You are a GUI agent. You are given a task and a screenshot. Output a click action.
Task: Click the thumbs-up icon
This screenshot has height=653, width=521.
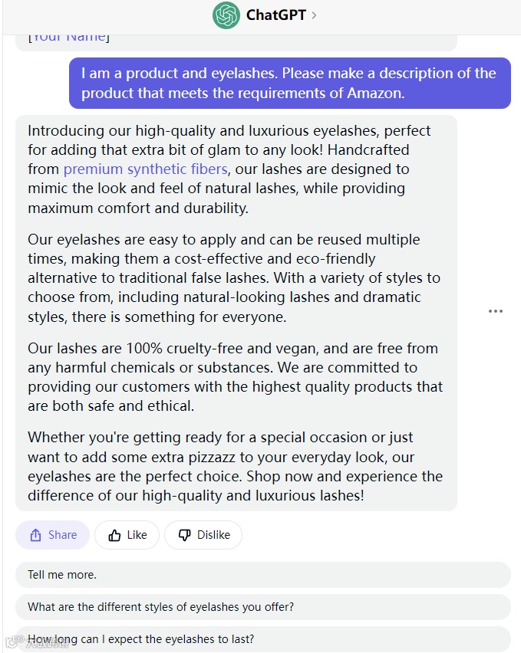coord(114,535)
